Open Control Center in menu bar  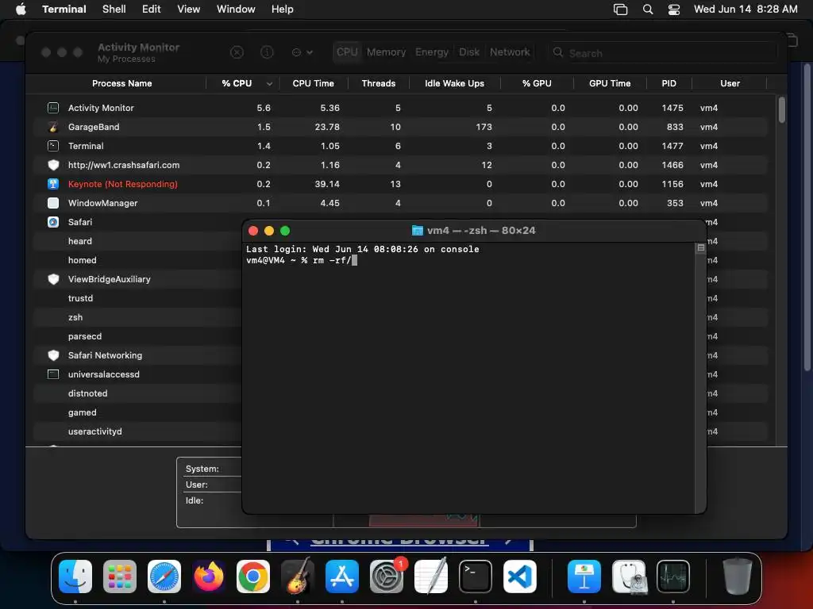pyautogui.click(x=674, y=10)
